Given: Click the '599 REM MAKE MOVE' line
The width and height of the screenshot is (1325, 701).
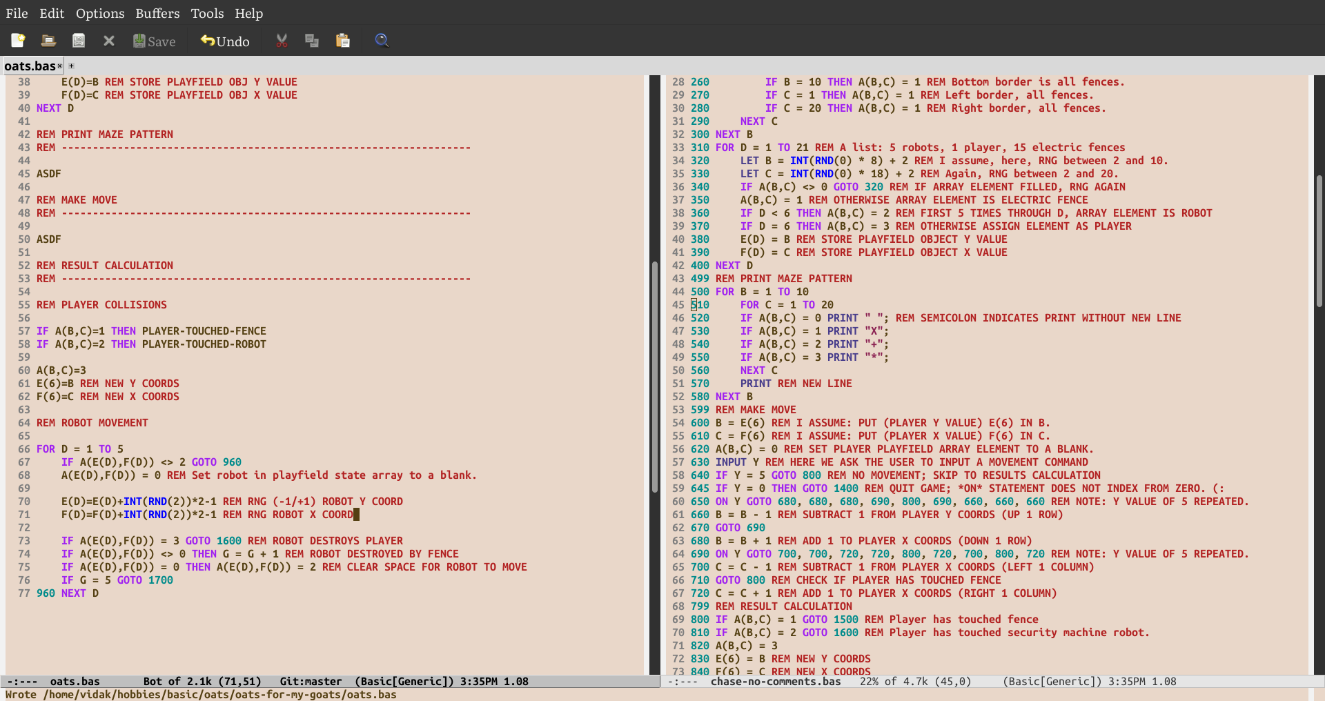Looking at the screenshot, I should (743, 410).
